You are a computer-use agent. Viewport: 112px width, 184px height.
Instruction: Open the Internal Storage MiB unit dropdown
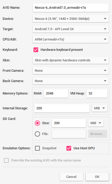(x=100, y=108)
